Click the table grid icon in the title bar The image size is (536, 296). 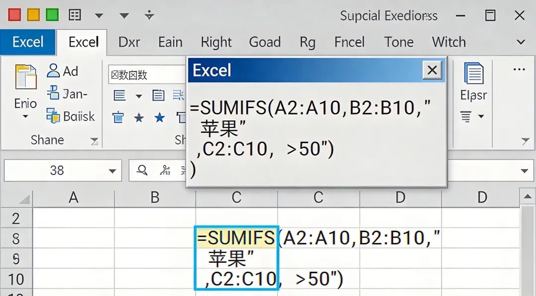75,15
